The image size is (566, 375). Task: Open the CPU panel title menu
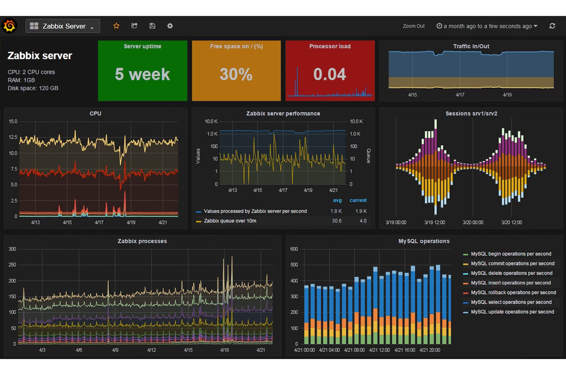click(x=96, y=114)
